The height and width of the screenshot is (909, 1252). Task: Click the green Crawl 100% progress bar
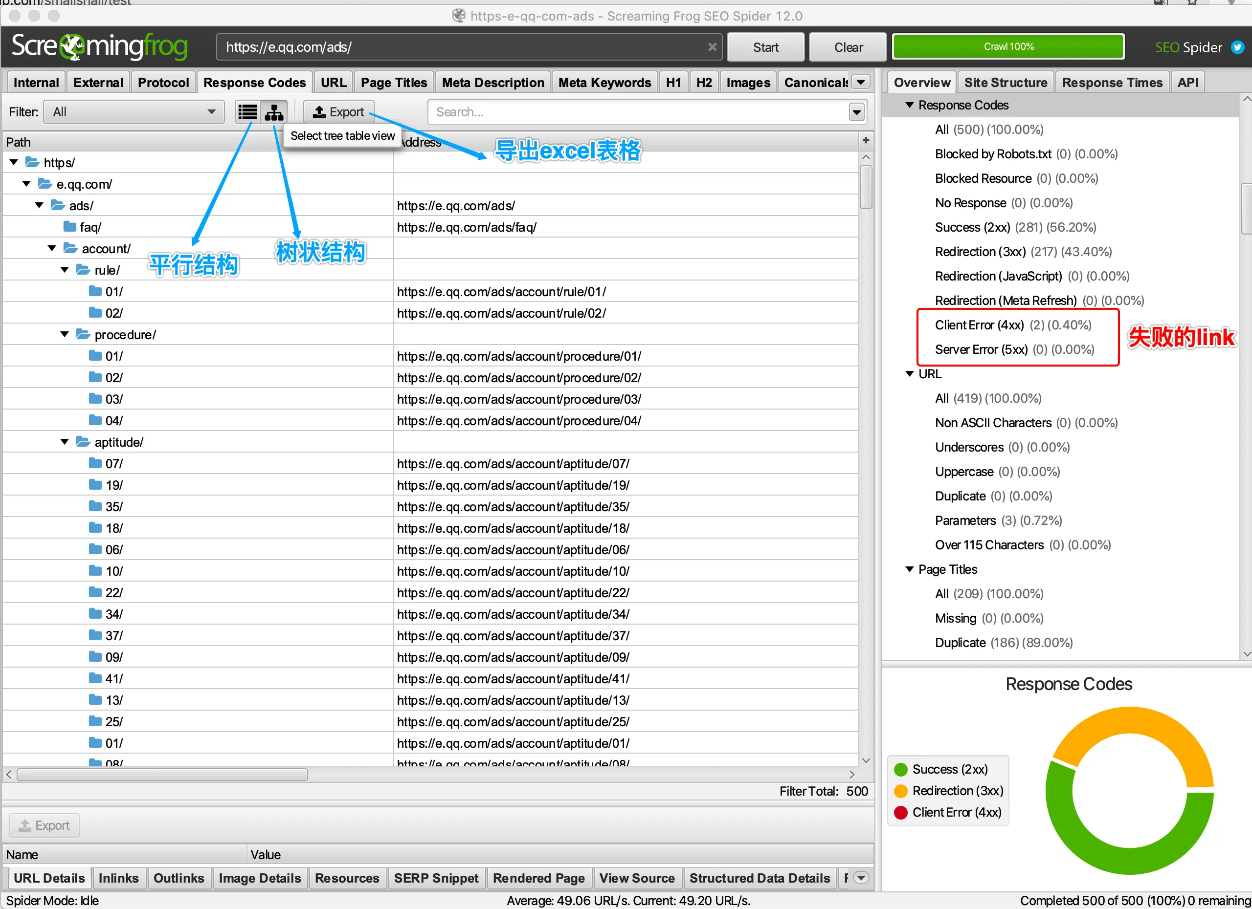(x=1008, y=47)
